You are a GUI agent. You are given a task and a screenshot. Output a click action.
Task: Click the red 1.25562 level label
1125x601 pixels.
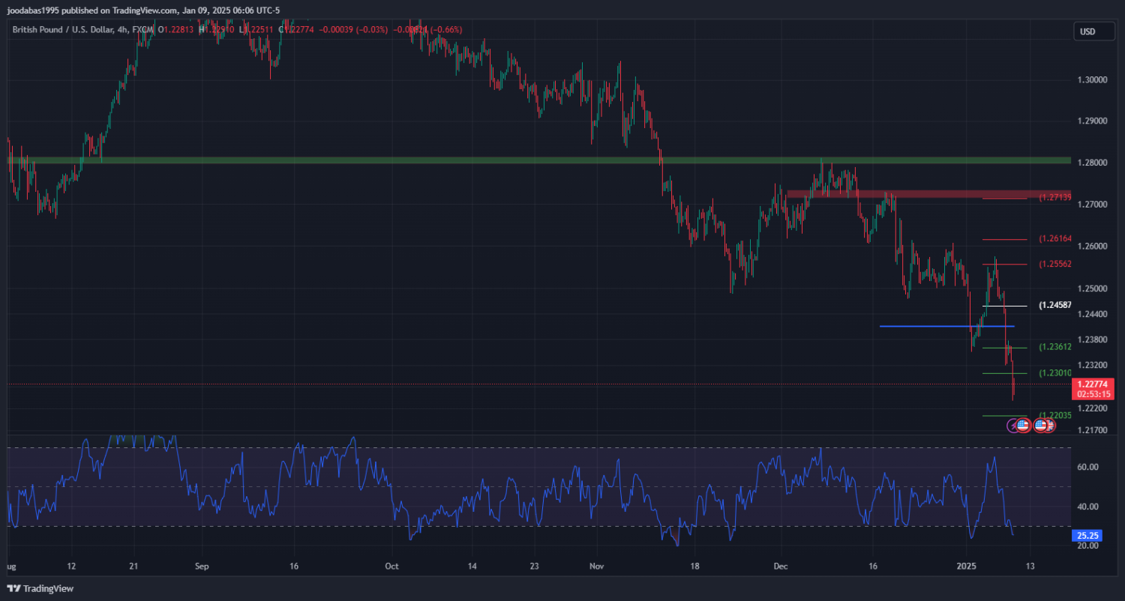1054,265
